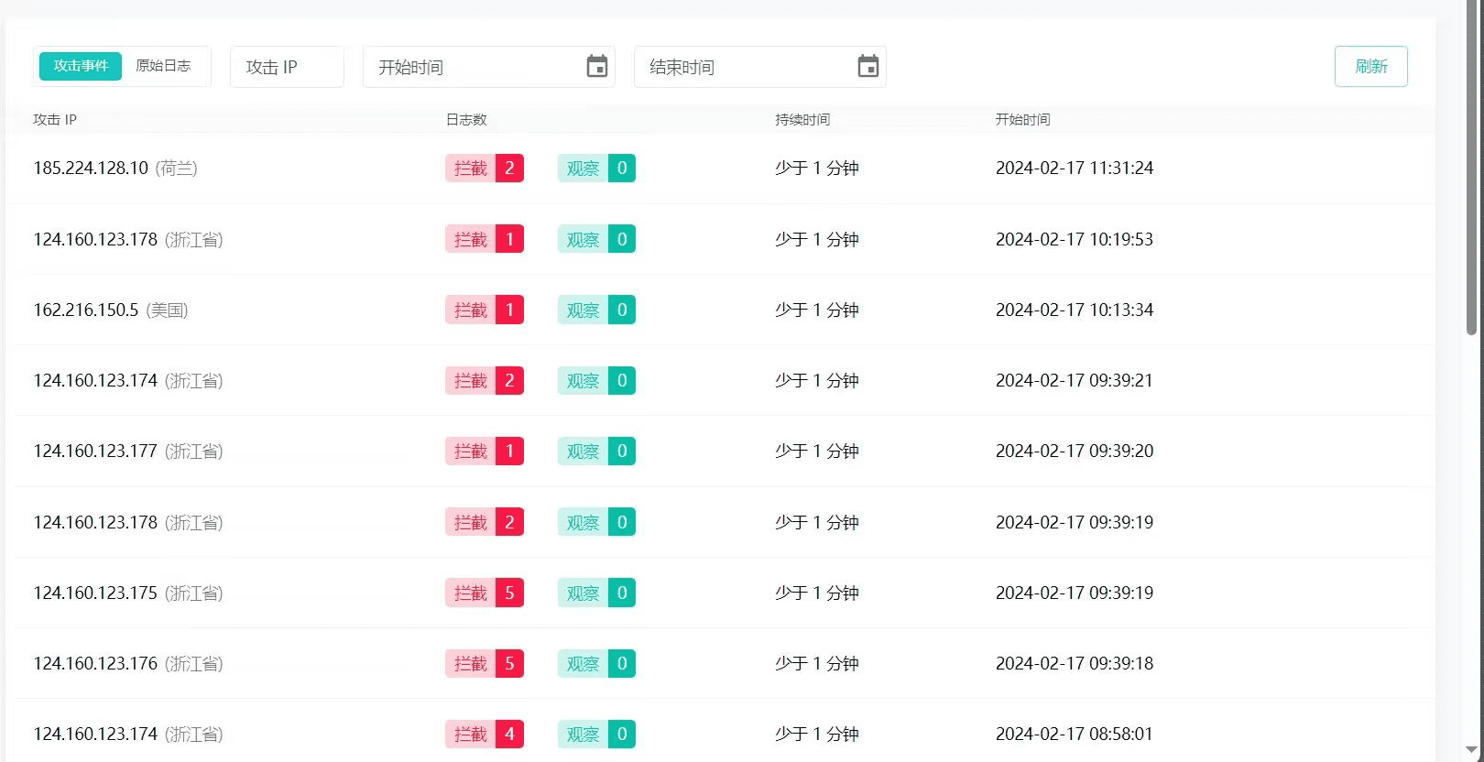Click 拦截 5 badge for 124.160.123.175
Viewport: 1484px width, 762px height.
click(x=485, y=593)
